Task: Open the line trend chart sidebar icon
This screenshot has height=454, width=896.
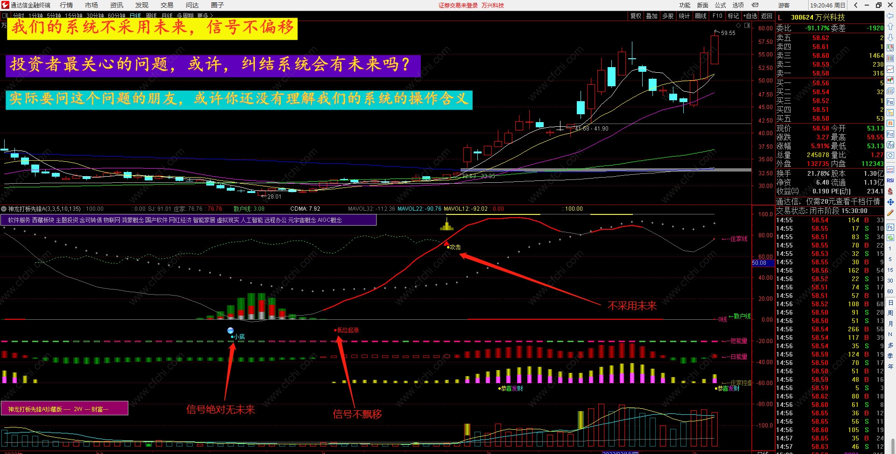Action: pos(890,69)
